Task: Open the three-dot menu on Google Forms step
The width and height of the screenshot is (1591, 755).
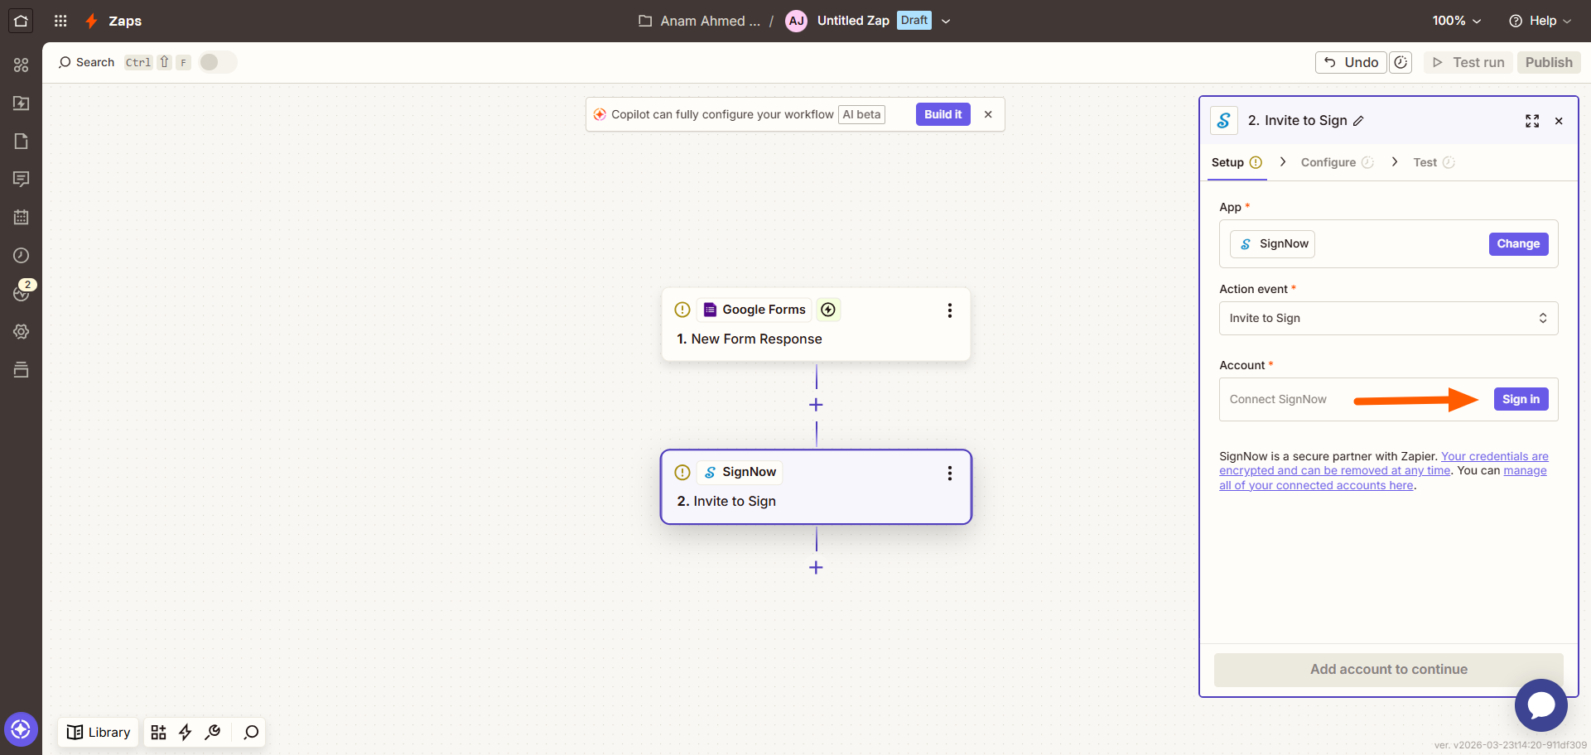Action: (950, 310)
